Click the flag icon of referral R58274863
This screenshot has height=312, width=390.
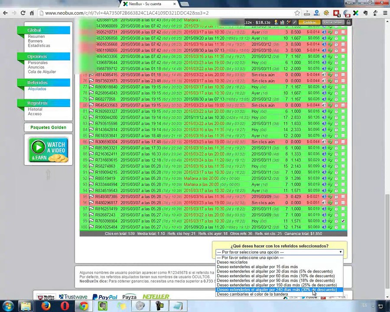coord(91,166)
